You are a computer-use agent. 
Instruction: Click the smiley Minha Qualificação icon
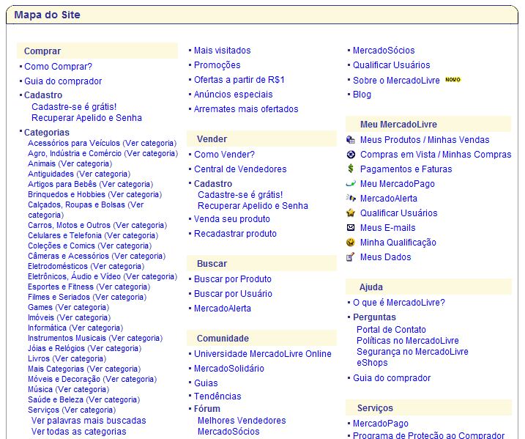point(351,243)
